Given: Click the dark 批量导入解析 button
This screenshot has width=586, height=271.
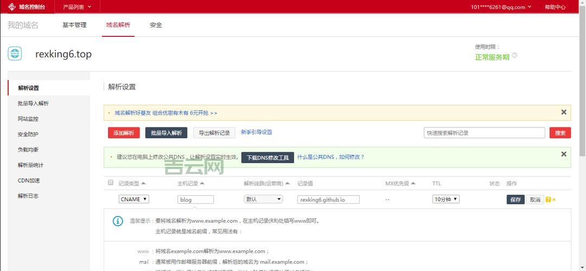Looking at the screenshot, I should [x=167, y=133].
